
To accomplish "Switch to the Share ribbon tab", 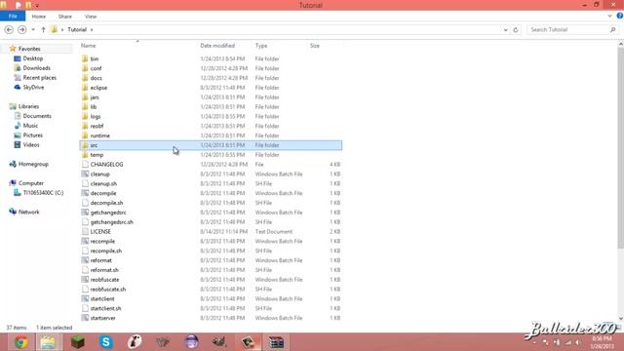I will click(65, 17).
